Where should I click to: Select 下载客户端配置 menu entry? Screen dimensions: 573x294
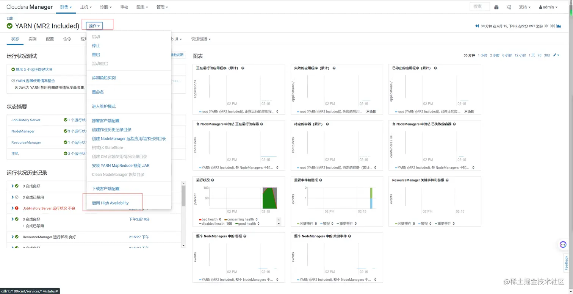tap(106, 189)
